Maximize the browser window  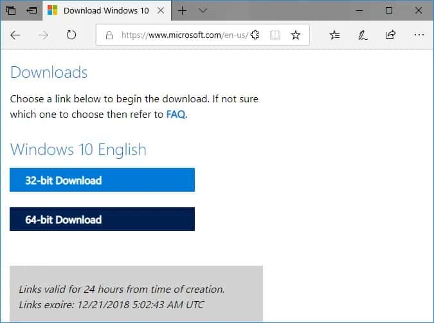click(389, 10)
